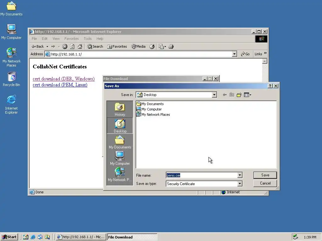Create a new folder in Save As dialog
This screenshot has width=322, height=241.
click(239, 95)
